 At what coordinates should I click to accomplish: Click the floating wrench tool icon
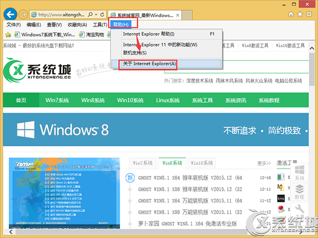point(299,209)
